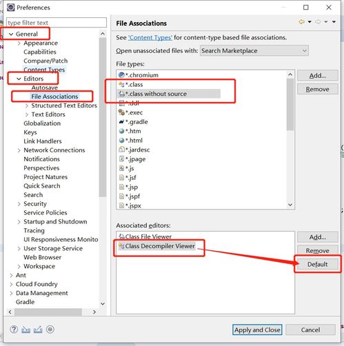The width and height of the screenshot is (344, 346).
Task: Click the forward navigation arrow icon
Action: (x=318, y=22)
